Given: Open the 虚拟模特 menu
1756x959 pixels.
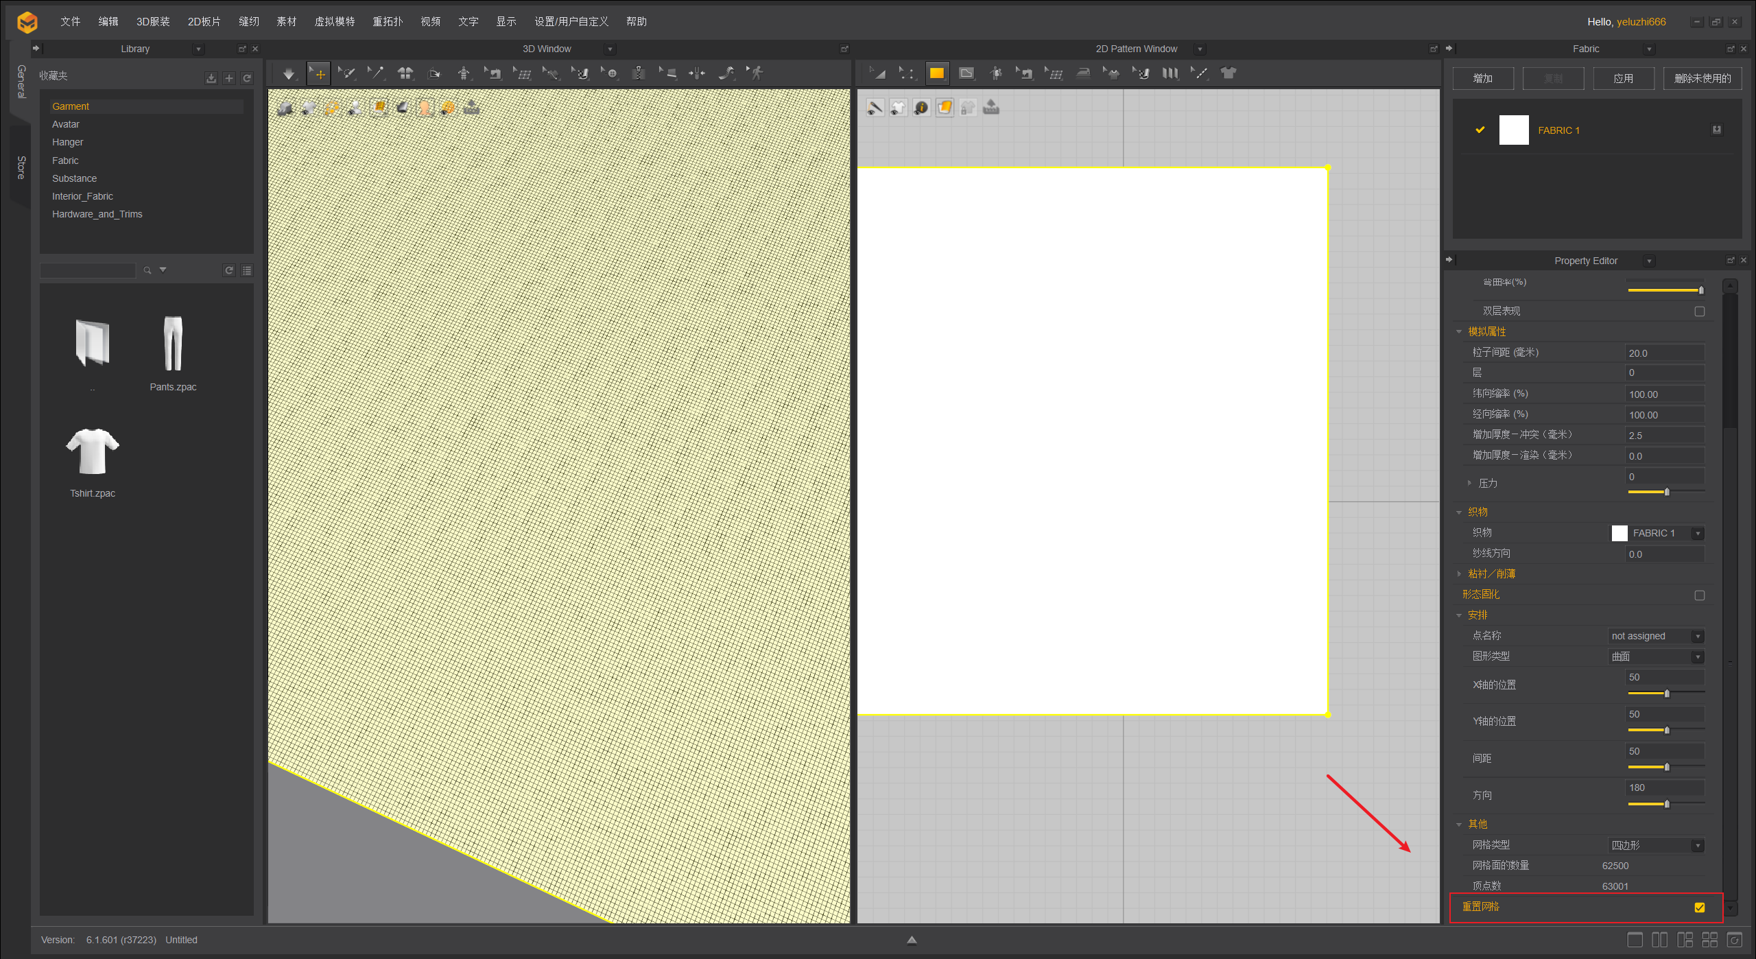Looking at the screenshot, I should (x=335, y=21).
